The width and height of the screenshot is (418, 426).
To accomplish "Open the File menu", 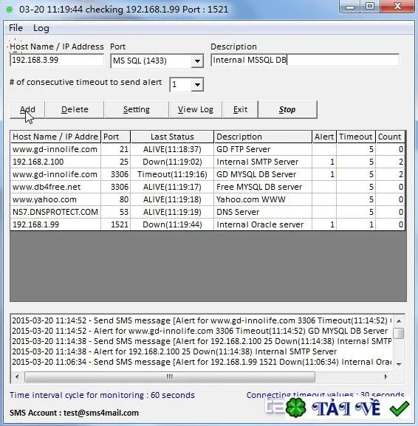I will [x=16, y=28].
